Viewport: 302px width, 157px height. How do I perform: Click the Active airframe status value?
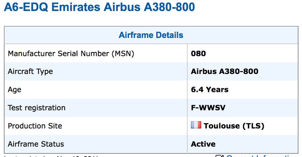pos(203,144)
